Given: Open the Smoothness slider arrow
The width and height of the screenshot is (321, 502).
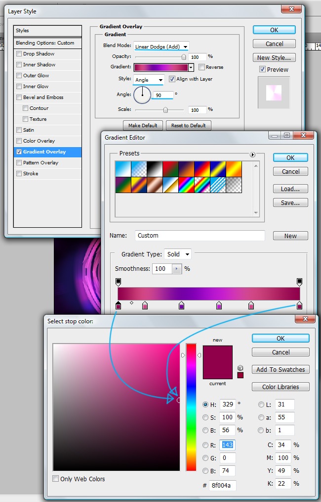Looking at the screenshot, I should coord(177,269).
